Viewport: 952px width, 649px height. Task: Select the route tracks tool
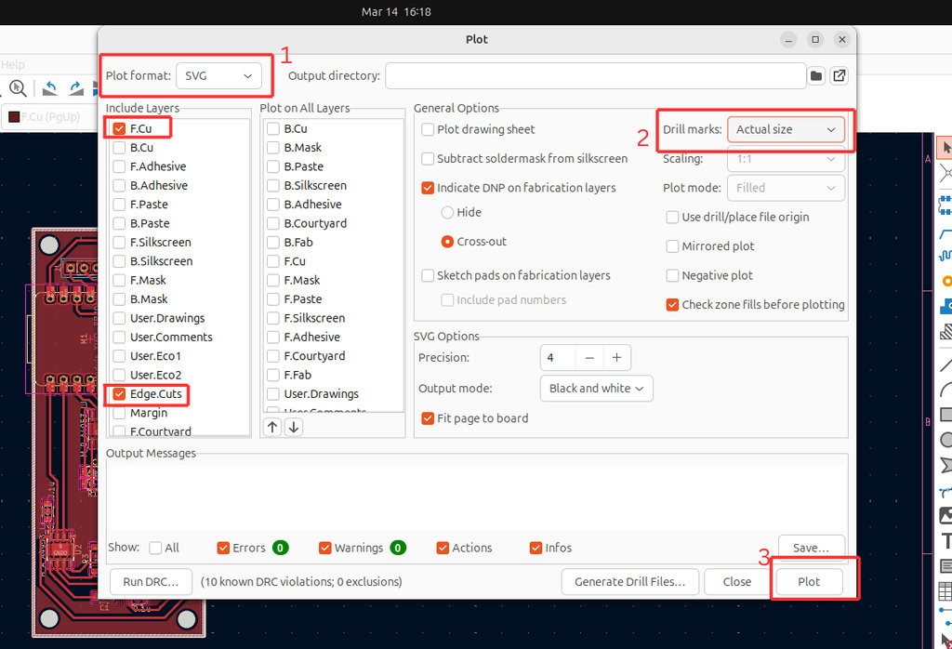point(945,234)
